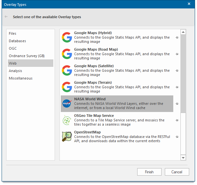Choose Google Maps (Satellite) title
197x185 pixels.
click(94, 66)
